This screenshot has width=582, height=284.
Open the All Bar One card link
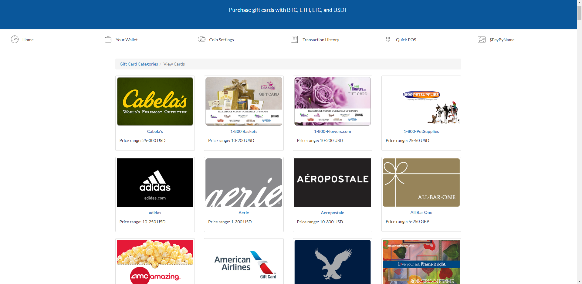pos(421,212)
